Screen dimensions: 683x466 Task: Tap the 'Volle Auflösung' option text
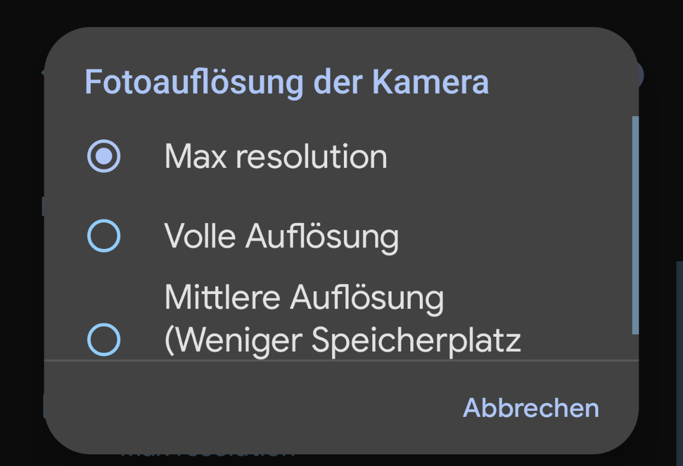282,237
